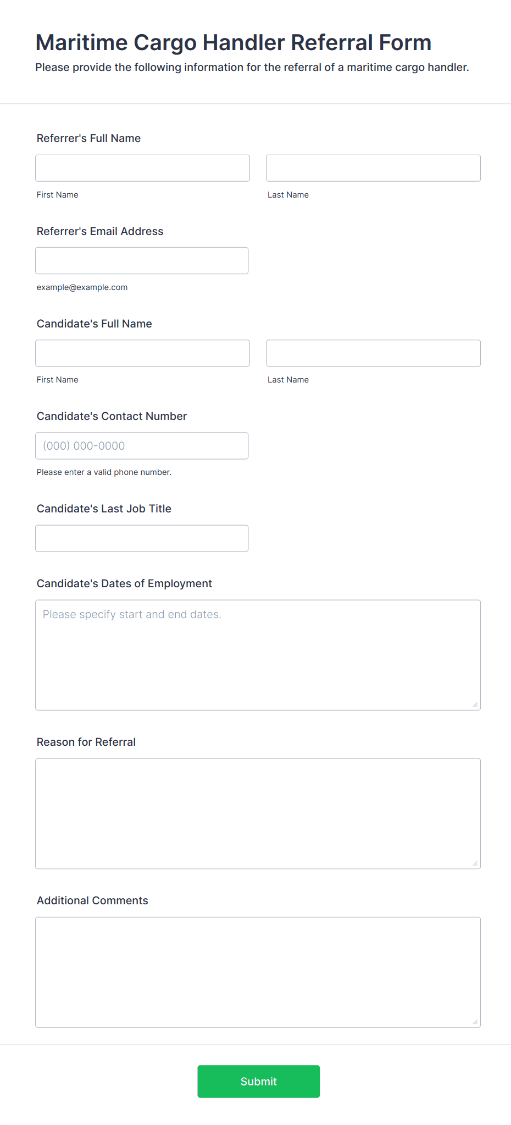Viewport: 511px width, 1125px height.
Task: Click the Dates of Employment text area
Action: point(258,654)
